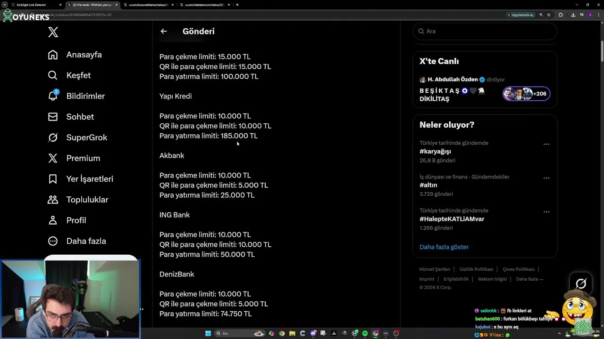This screenshot has width=604, height=339.
Task: Open Spotify in the taskbar
Action: coord(365,333)
